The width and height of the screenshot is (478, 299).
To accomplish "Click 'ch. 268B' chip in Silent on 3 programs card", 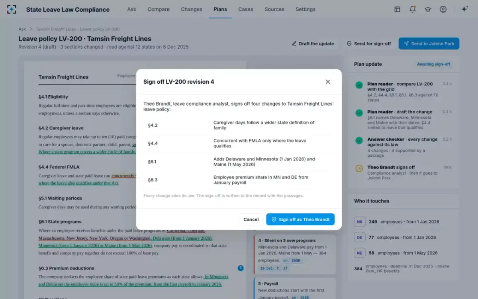I will pos(292,261).
